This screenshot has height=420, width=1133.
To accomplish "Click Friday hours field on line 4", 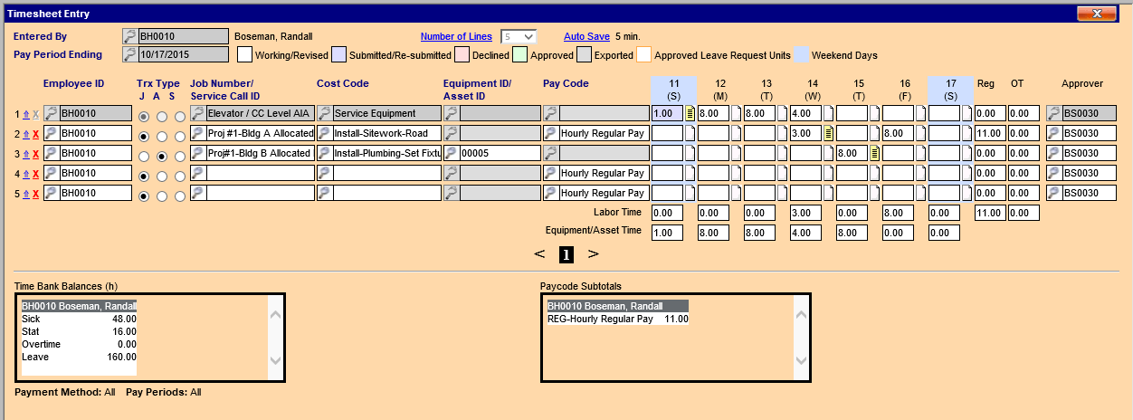I will (897, 173).
